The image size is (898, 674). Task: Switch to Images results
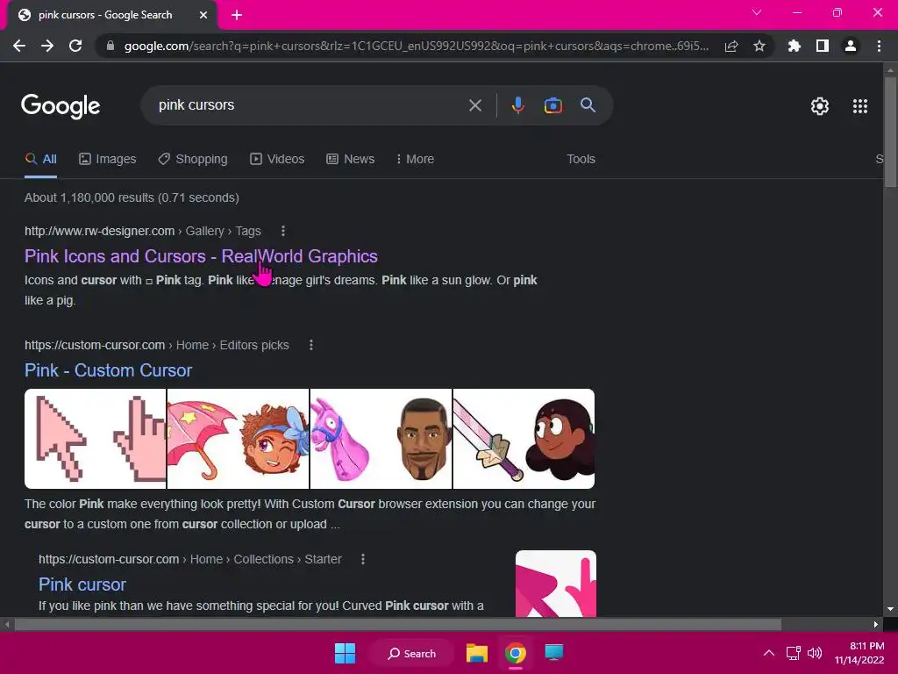[x=108, y=160]
